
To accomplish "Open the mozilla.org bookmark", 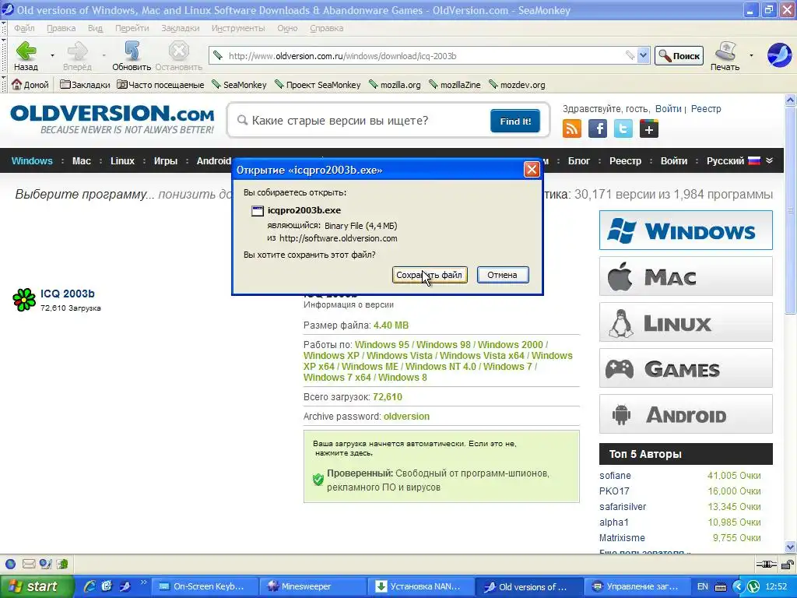I will click(395, 85).
